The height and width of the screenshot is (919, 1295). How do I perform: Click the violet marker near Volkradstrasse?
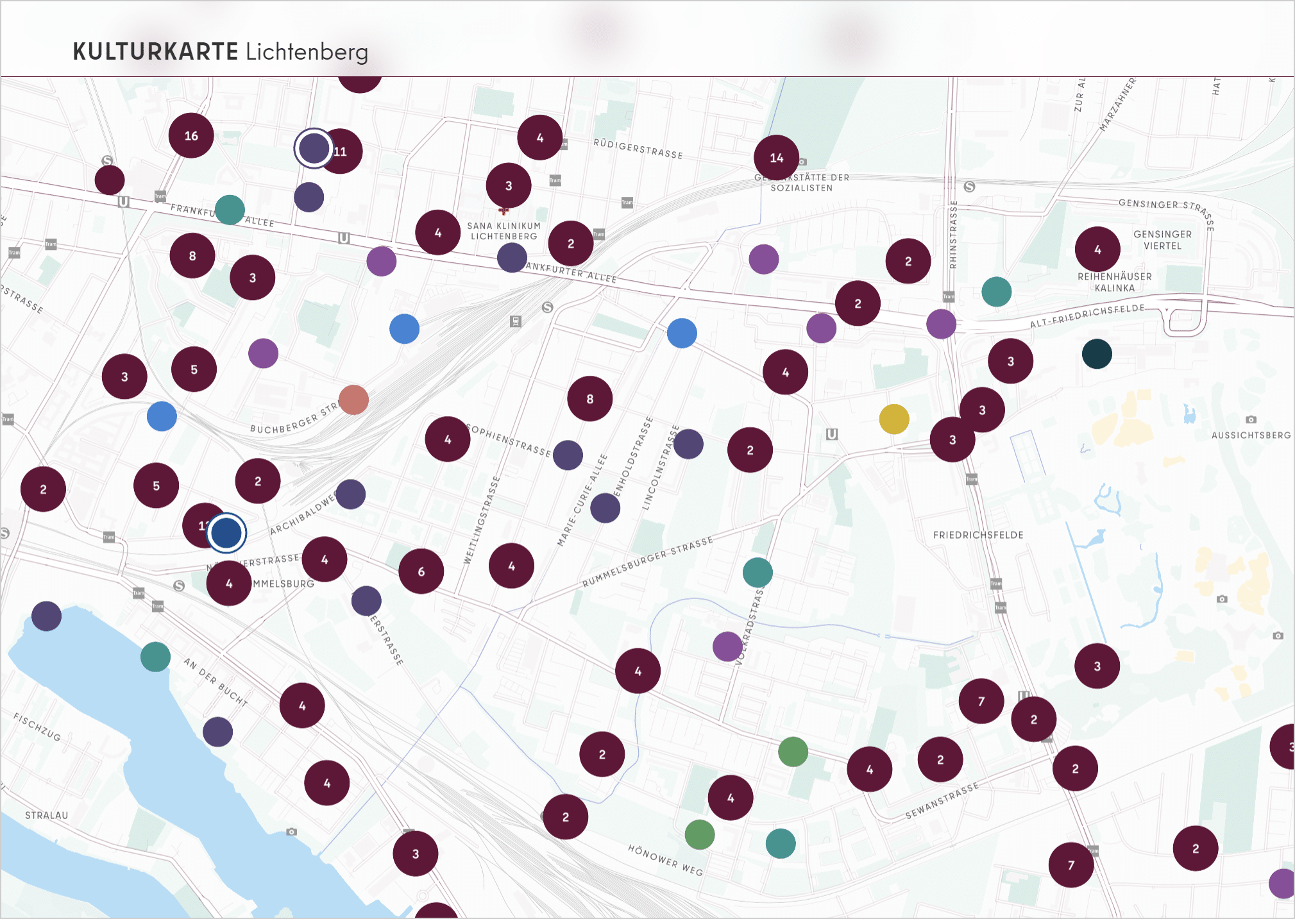727,646
